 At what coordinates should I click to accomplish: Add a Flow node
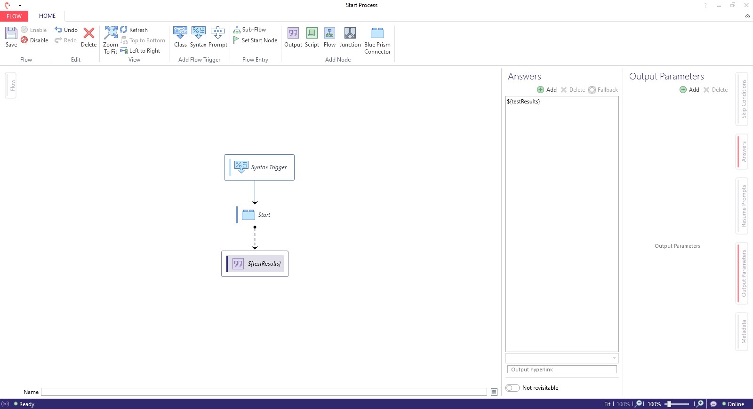(330, 37)
